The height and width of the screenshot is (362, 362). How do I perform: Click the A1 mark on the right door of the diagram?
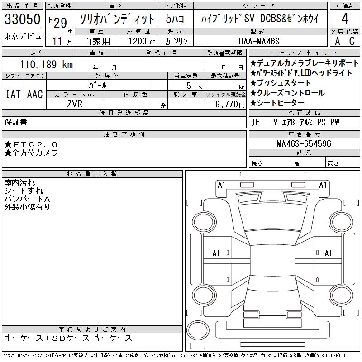pyautogui.click(x=328, y=253)
